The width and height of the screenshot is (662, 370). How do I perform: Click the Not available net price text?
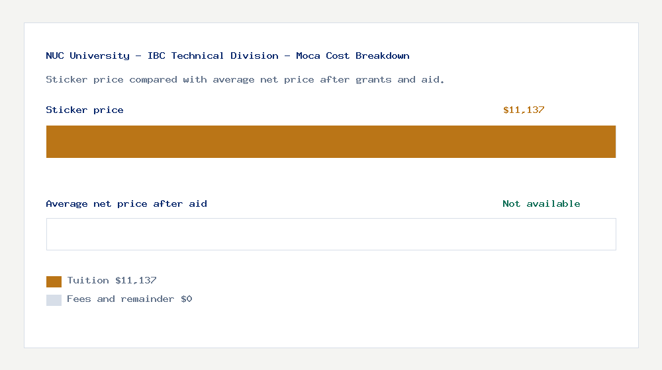(x=542, y=204)
